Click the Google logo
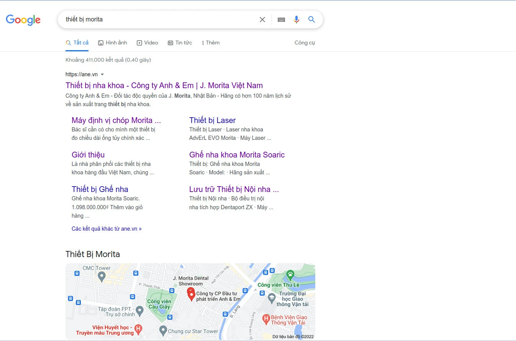Viewport: 516px width, 341px height. [23, 20]
